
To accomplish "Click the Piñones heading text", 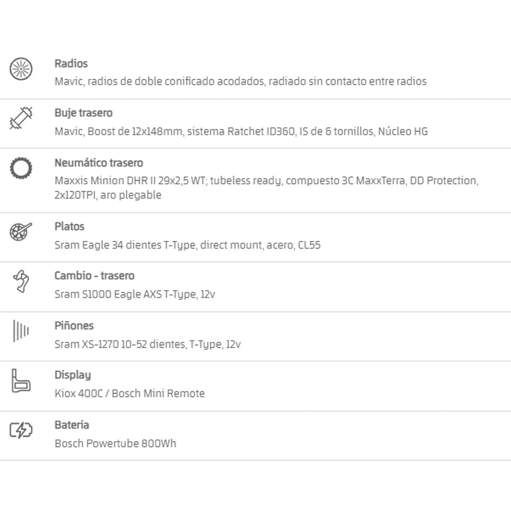I will [x=74, y=326].
